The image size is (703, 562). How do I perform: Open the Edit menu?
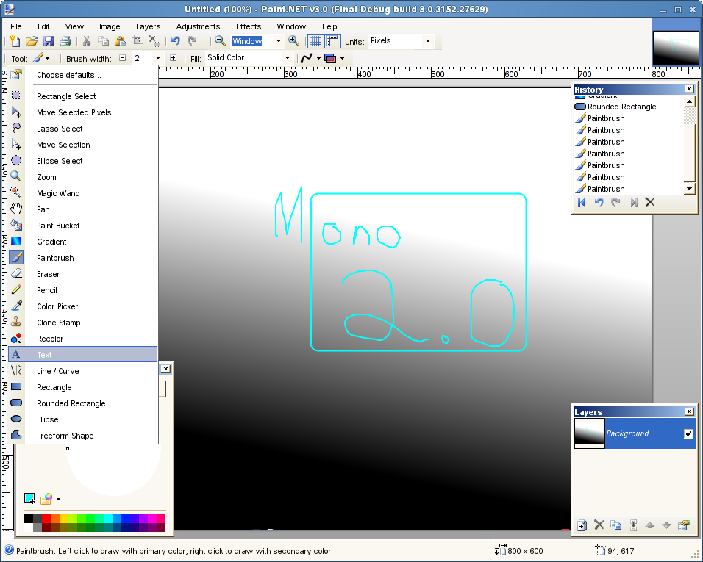(43, 26)
